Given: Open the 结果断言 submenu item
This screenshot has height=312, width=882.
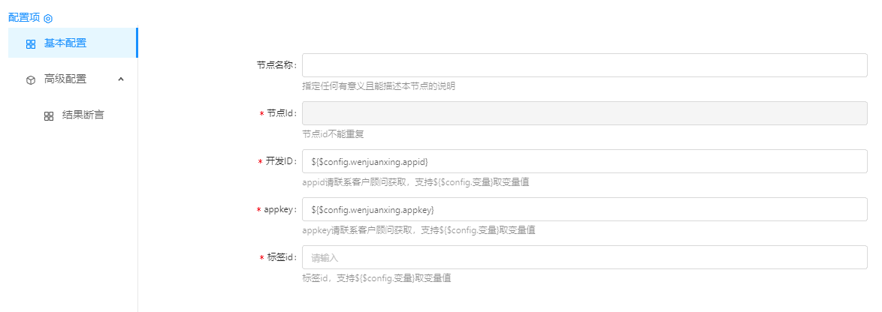Looking at the screenshot, I should (x=83, y=115).
